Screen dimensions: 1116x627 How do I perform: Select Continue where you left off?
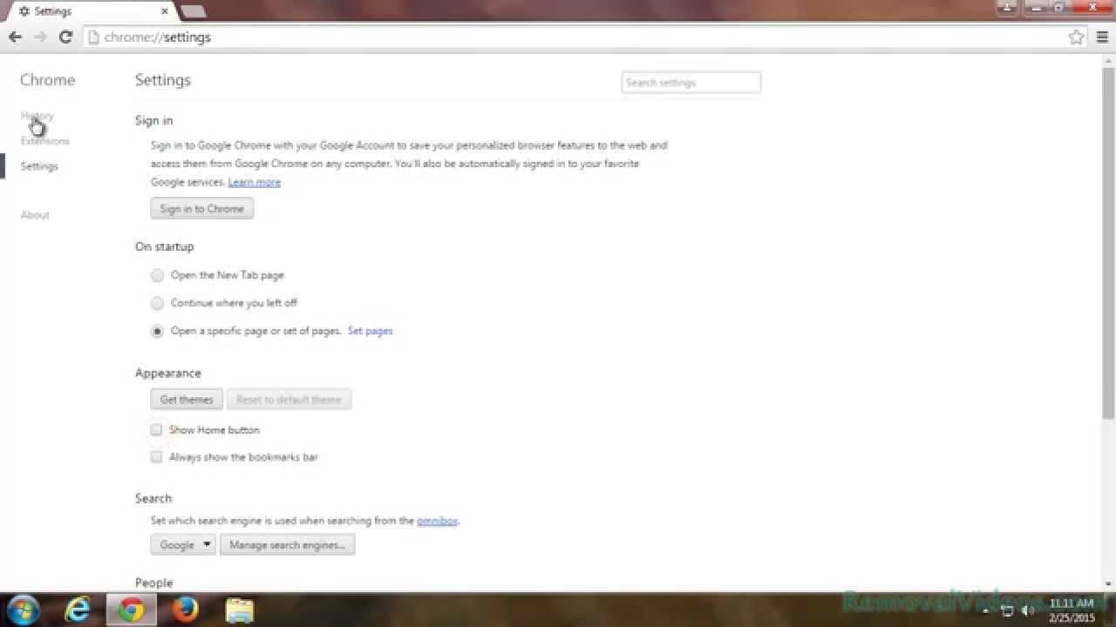157,303
